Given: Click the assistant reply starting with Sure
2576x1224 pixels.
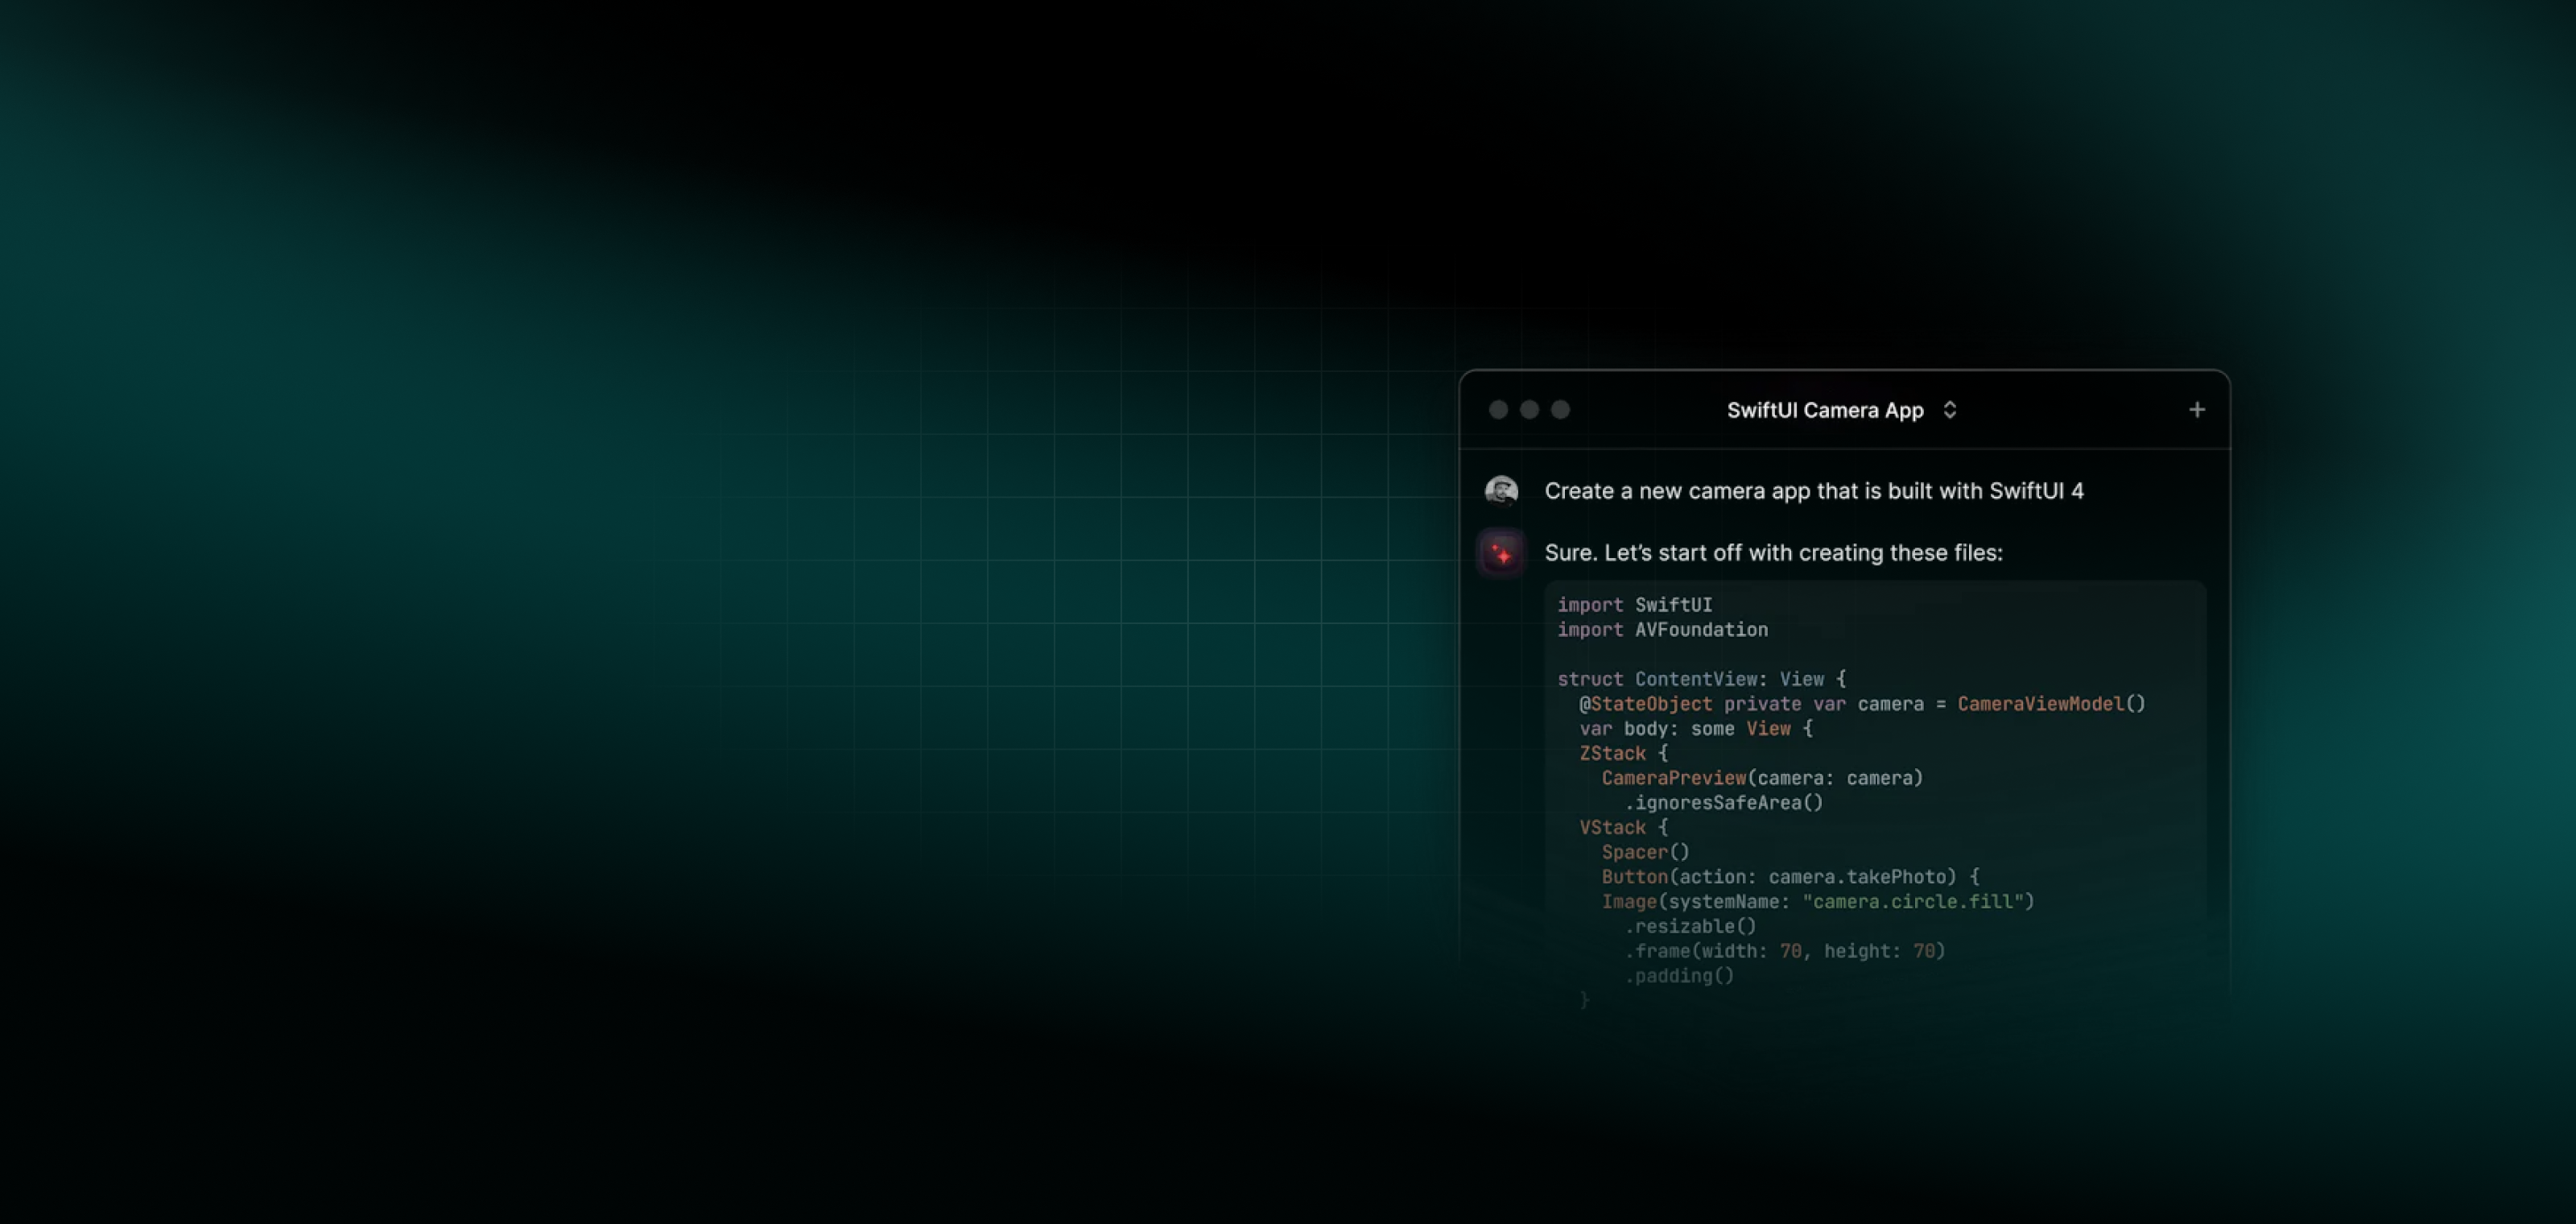Looking at the screenshot, I should 1773,553.
